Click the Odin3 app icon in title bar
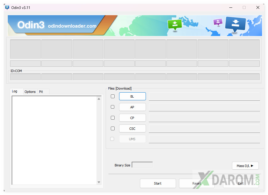Image resolution: width=268 pixels, height=195 pixels. point(7,7)
